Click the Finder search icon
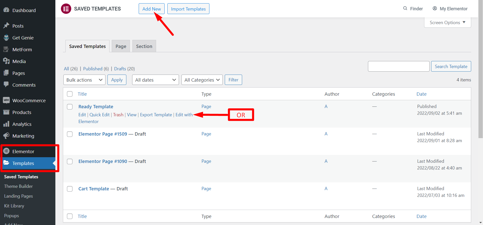The width and height of the screenshot is (483, 225). tap(405, 8)
